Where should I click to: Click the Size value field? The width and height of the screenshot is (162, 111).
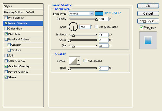tap(103, 46)
